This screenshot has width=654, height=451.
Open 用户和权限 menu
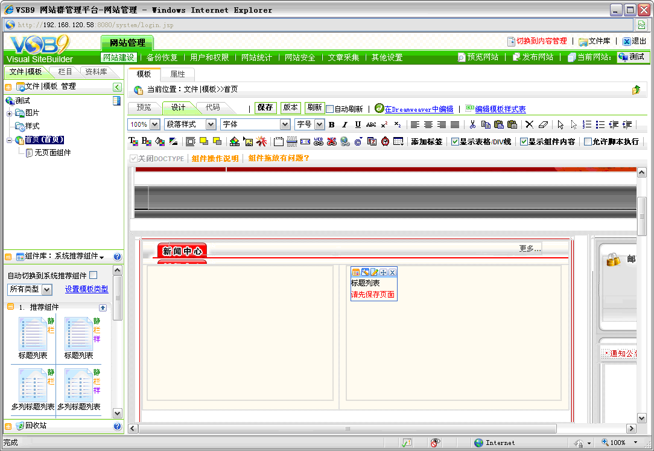click(x=209, y=57)
